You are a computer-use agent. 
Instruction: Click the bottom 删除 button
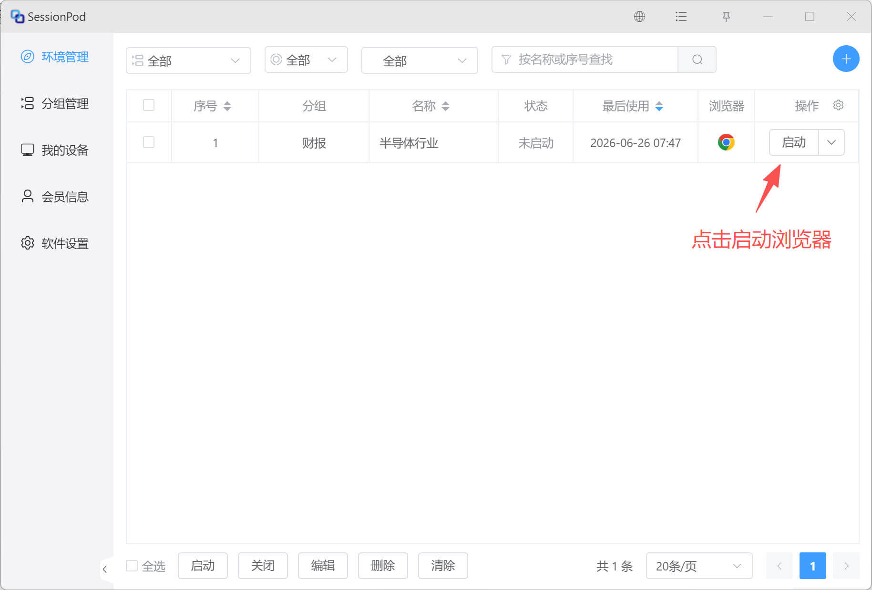383,566
